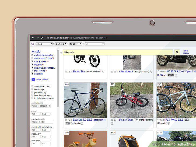
Task: Hide the FUJI ROAD BIKE posting
Action: (x=169, y=124)
